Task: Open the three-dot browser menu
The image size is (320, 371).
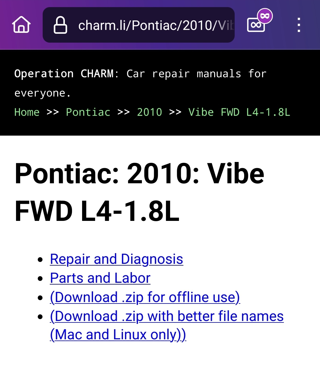Action: [299, 25]
